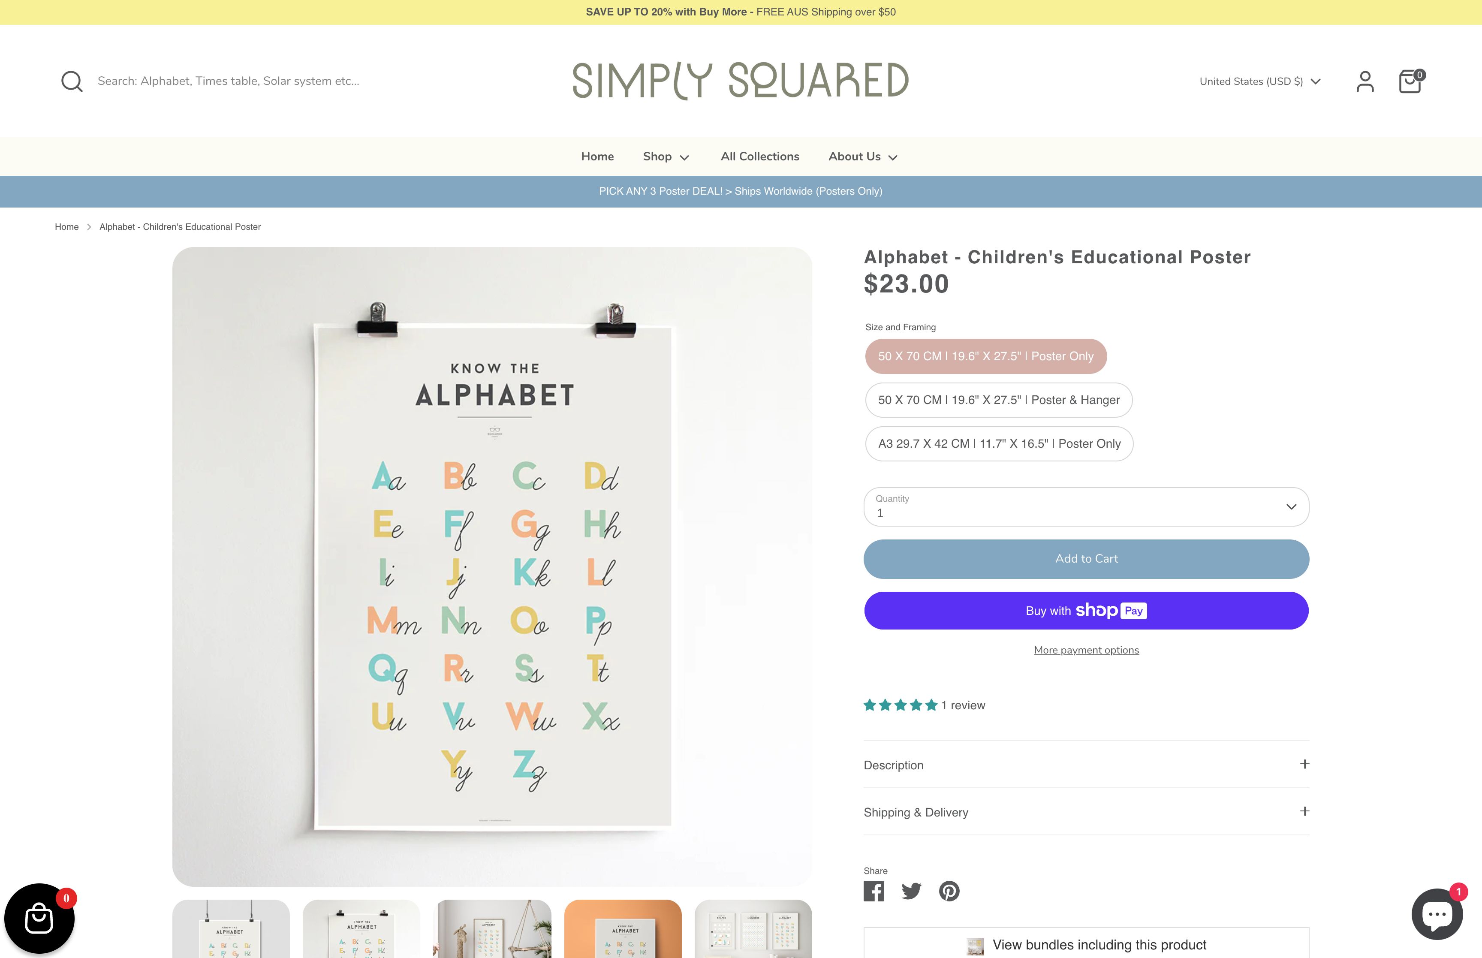Open More payment options link
Screen dimensions: 1482x958
tap(1086, 649)
